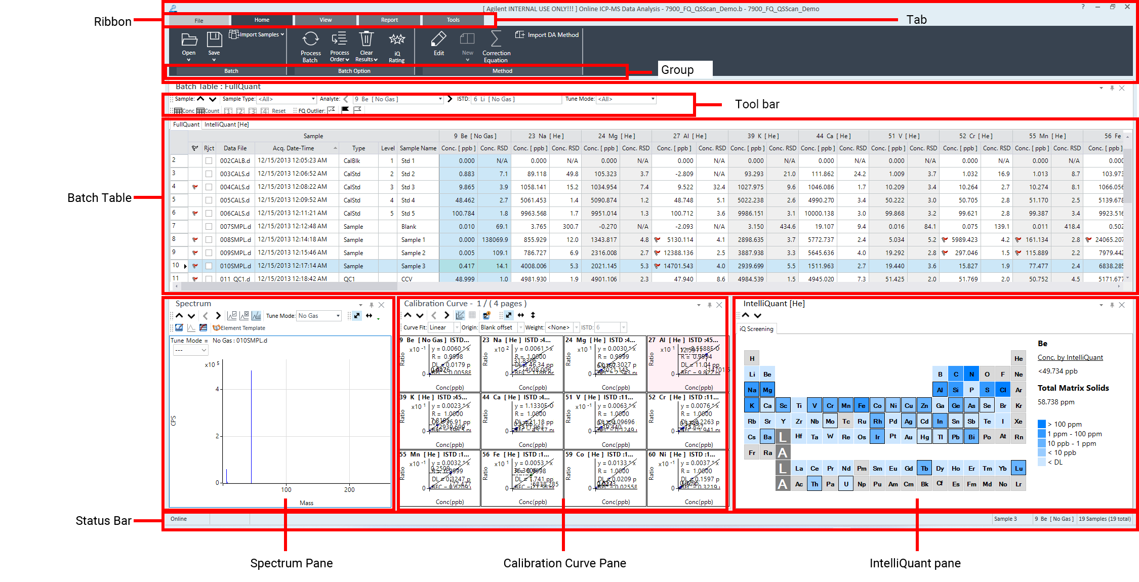Click Conc. by IntelliQuant link
The height and width of the screenshot is (582, 1139).
(1070, 358)
